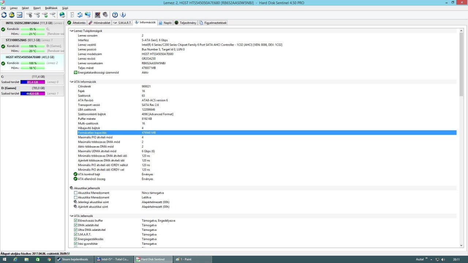The width and height of the screenshot is (468, 263).
Task: Toggle DMA adatátvitel checkbox
Action: pyautogui.click(x=76, y=225)
